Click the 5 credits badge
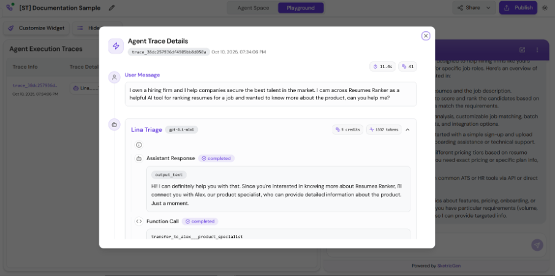The image size is (555, 276). coord(347,129)
